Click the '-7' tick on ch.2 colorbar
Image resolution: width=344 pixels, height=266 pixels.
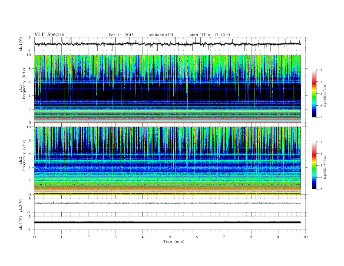coord(320,189)
